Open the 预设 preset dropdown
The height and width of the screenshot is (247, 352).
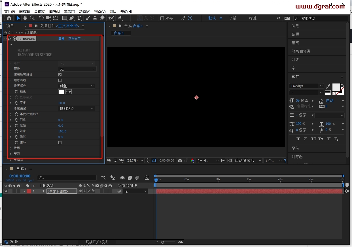pos(77,69)
